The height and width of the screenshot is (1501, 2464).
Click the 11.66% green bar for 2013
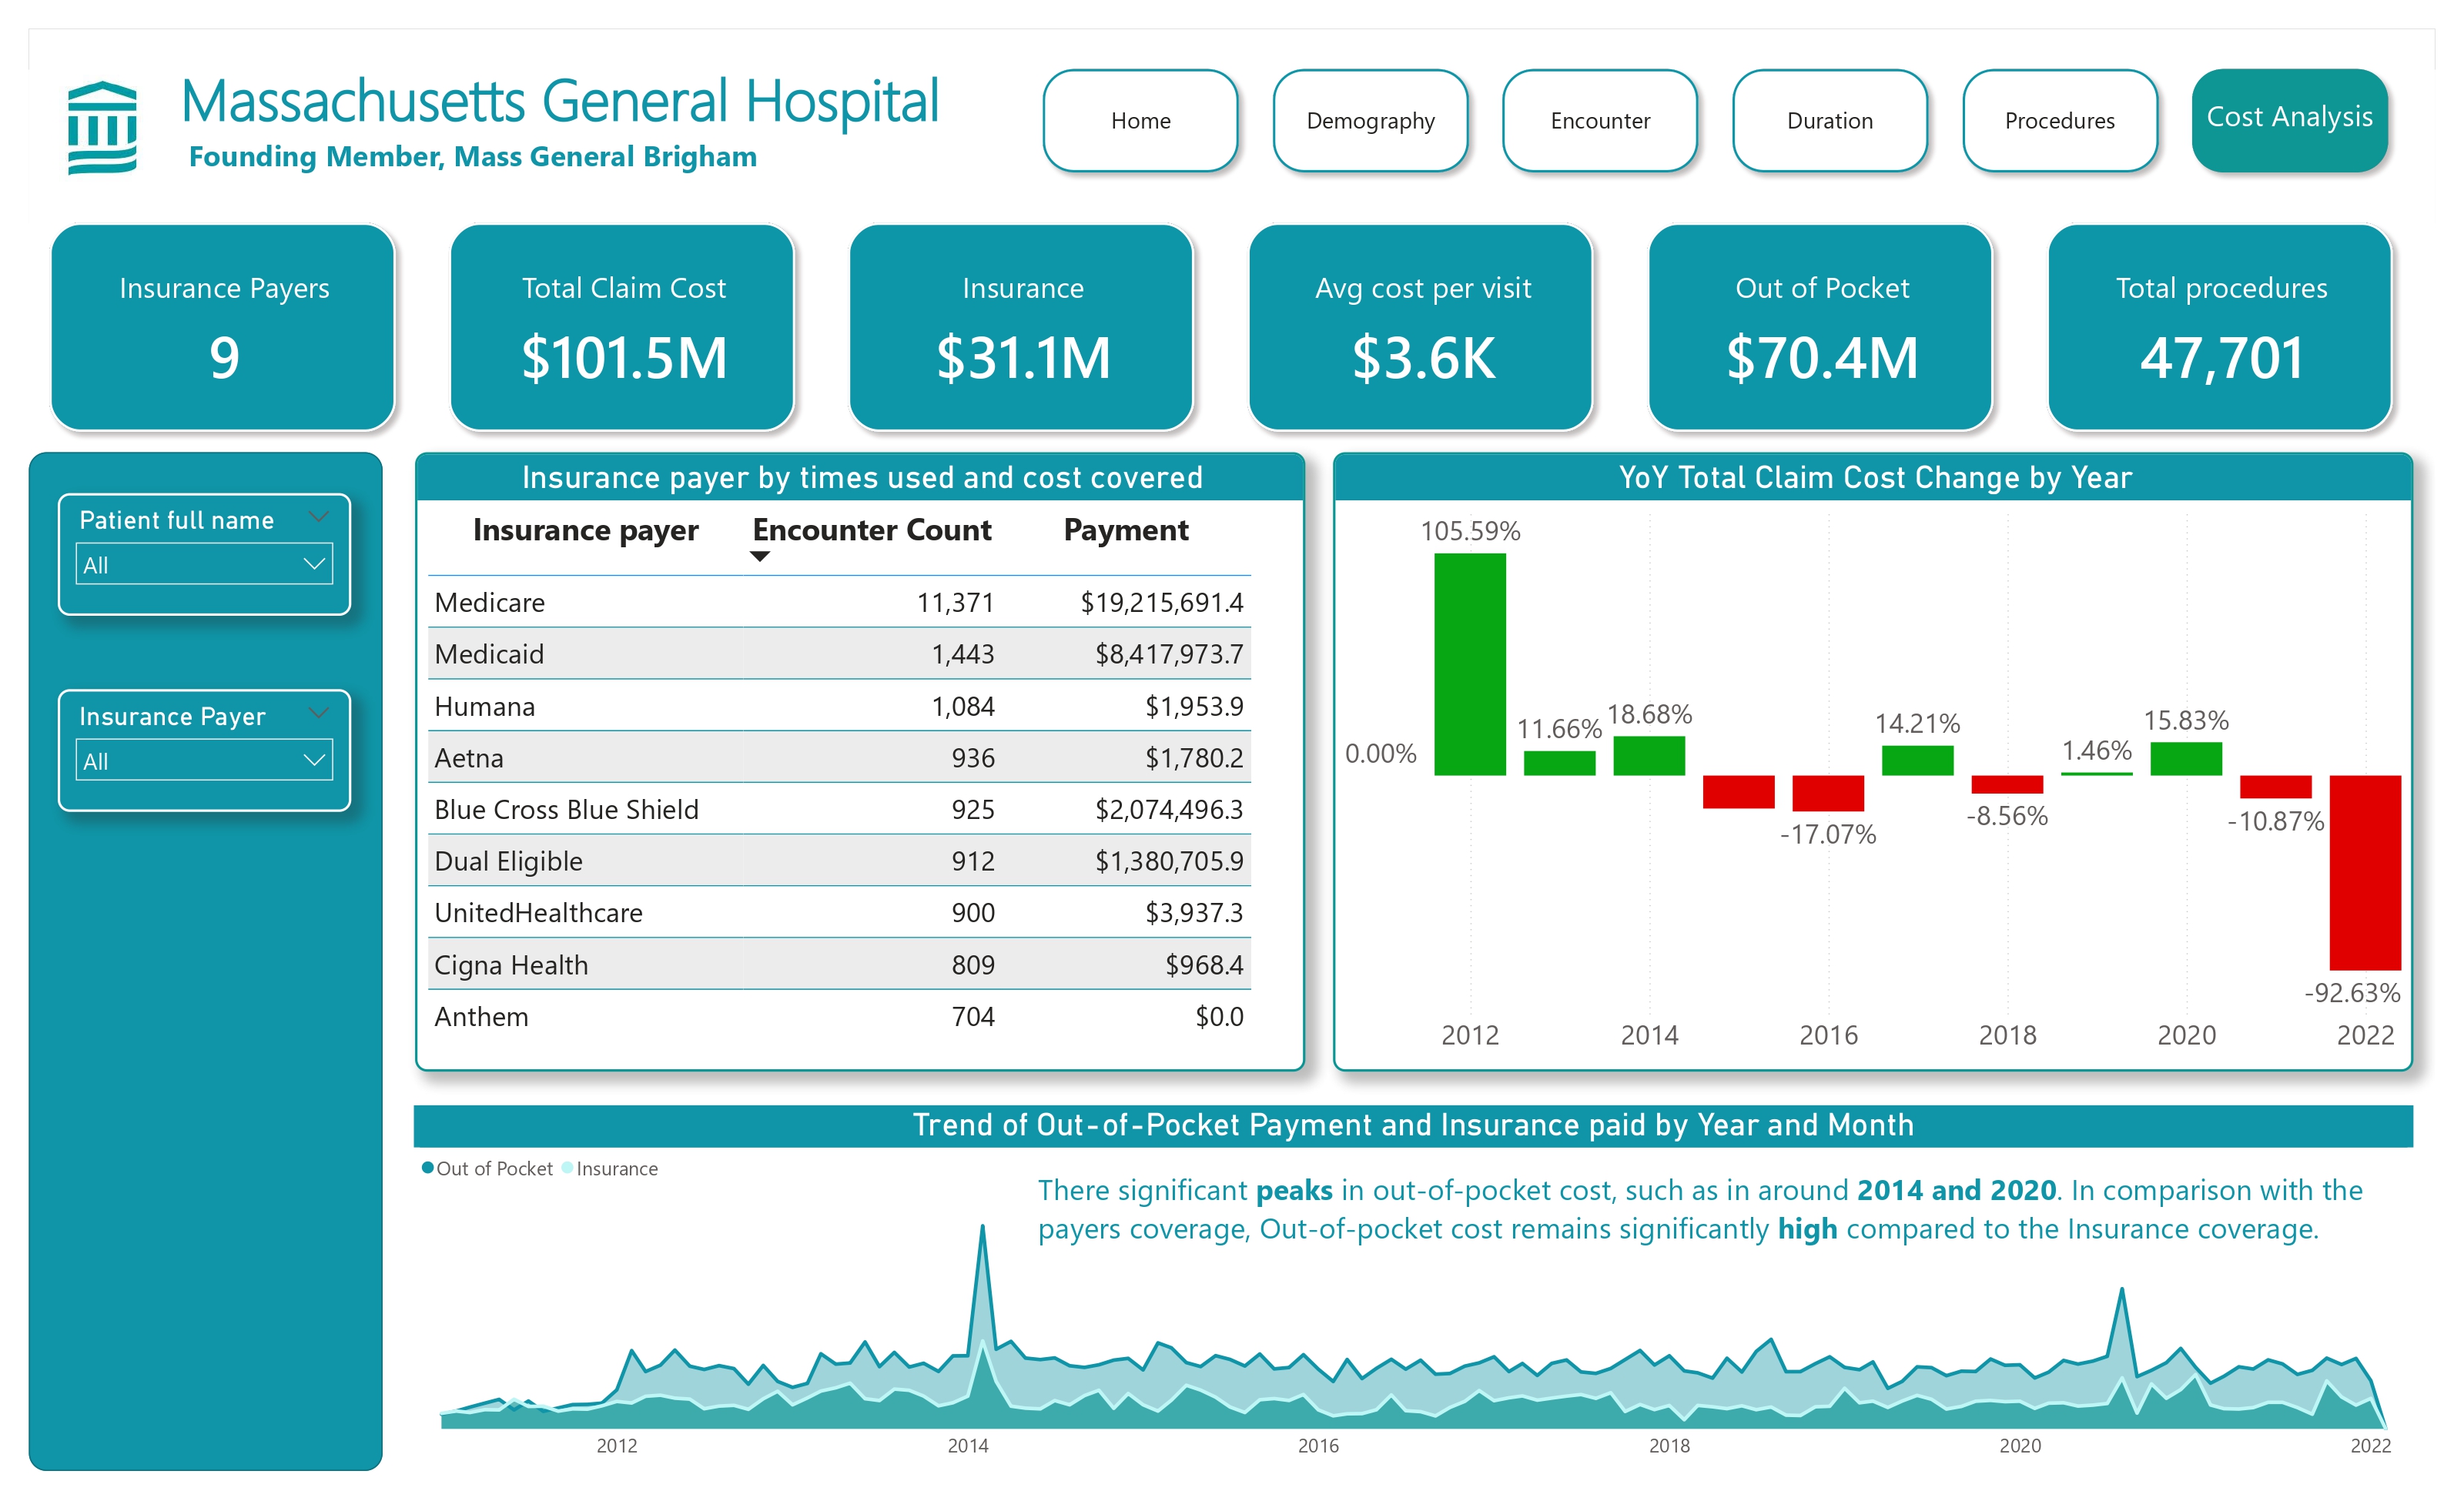(1559, 764)
